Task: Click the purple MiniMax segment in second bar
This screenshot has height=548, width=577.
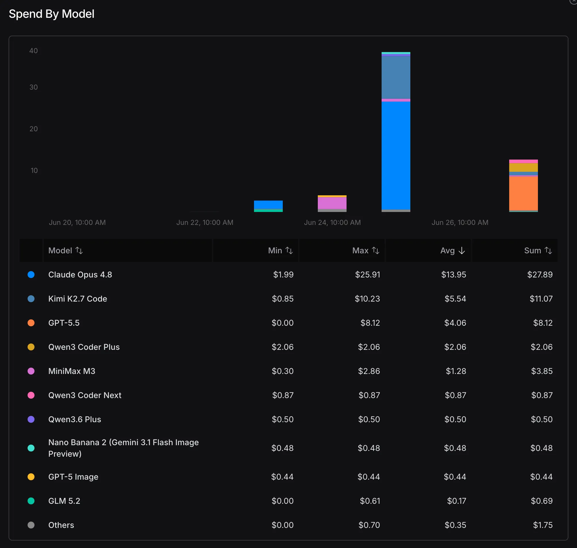Action: [x=332, y=203]
